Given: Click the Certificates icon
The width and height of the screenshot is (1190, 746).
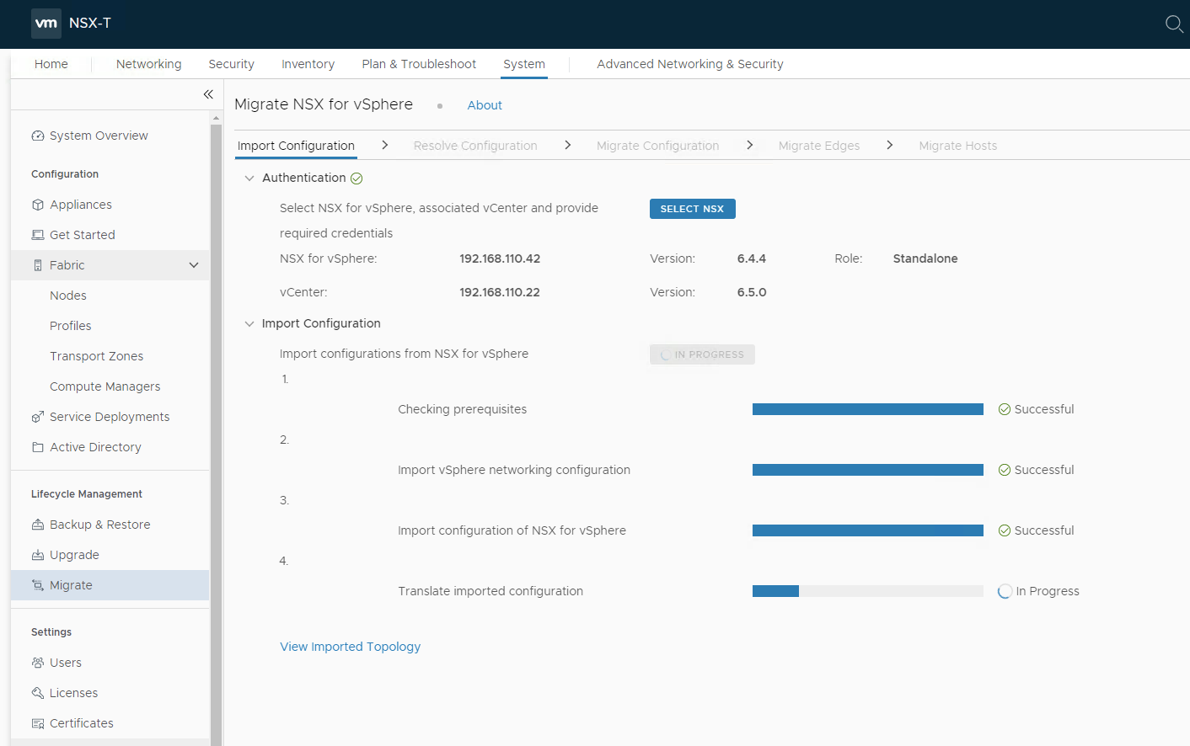Looking at the screenshot, I should pos(38,723).
